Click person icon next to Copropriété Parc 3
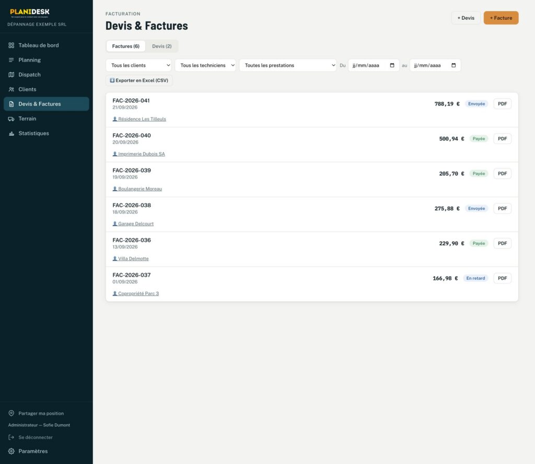Viewport: 535px width, 464px height. coord(115,293)
